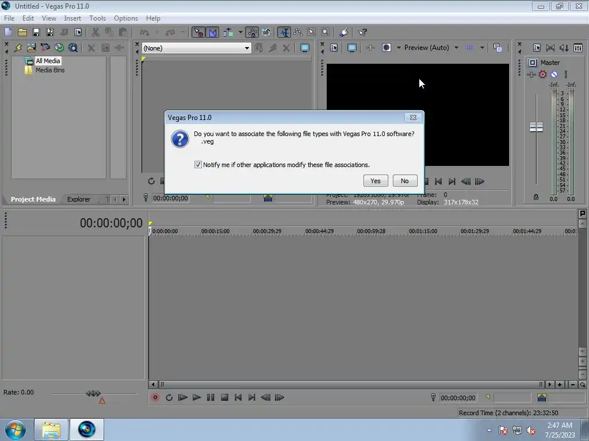The image size is (589, 441).
Task: Uncheck Notify me about file associations checkbox
Action: [198, 165]
